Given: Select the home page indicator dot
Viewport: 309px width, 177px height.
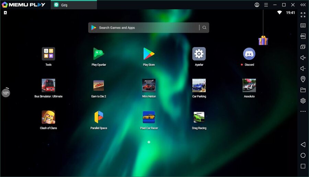Looking at the screenshot, I should 149,142.
